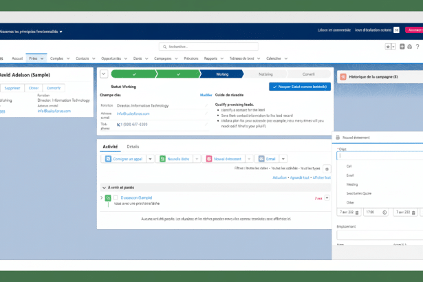Image resolution: width=423 pixels, height=282 pixels.
Task: Toggle the path details collapse button
Action: pyautogui.click(x=104, y=74)
